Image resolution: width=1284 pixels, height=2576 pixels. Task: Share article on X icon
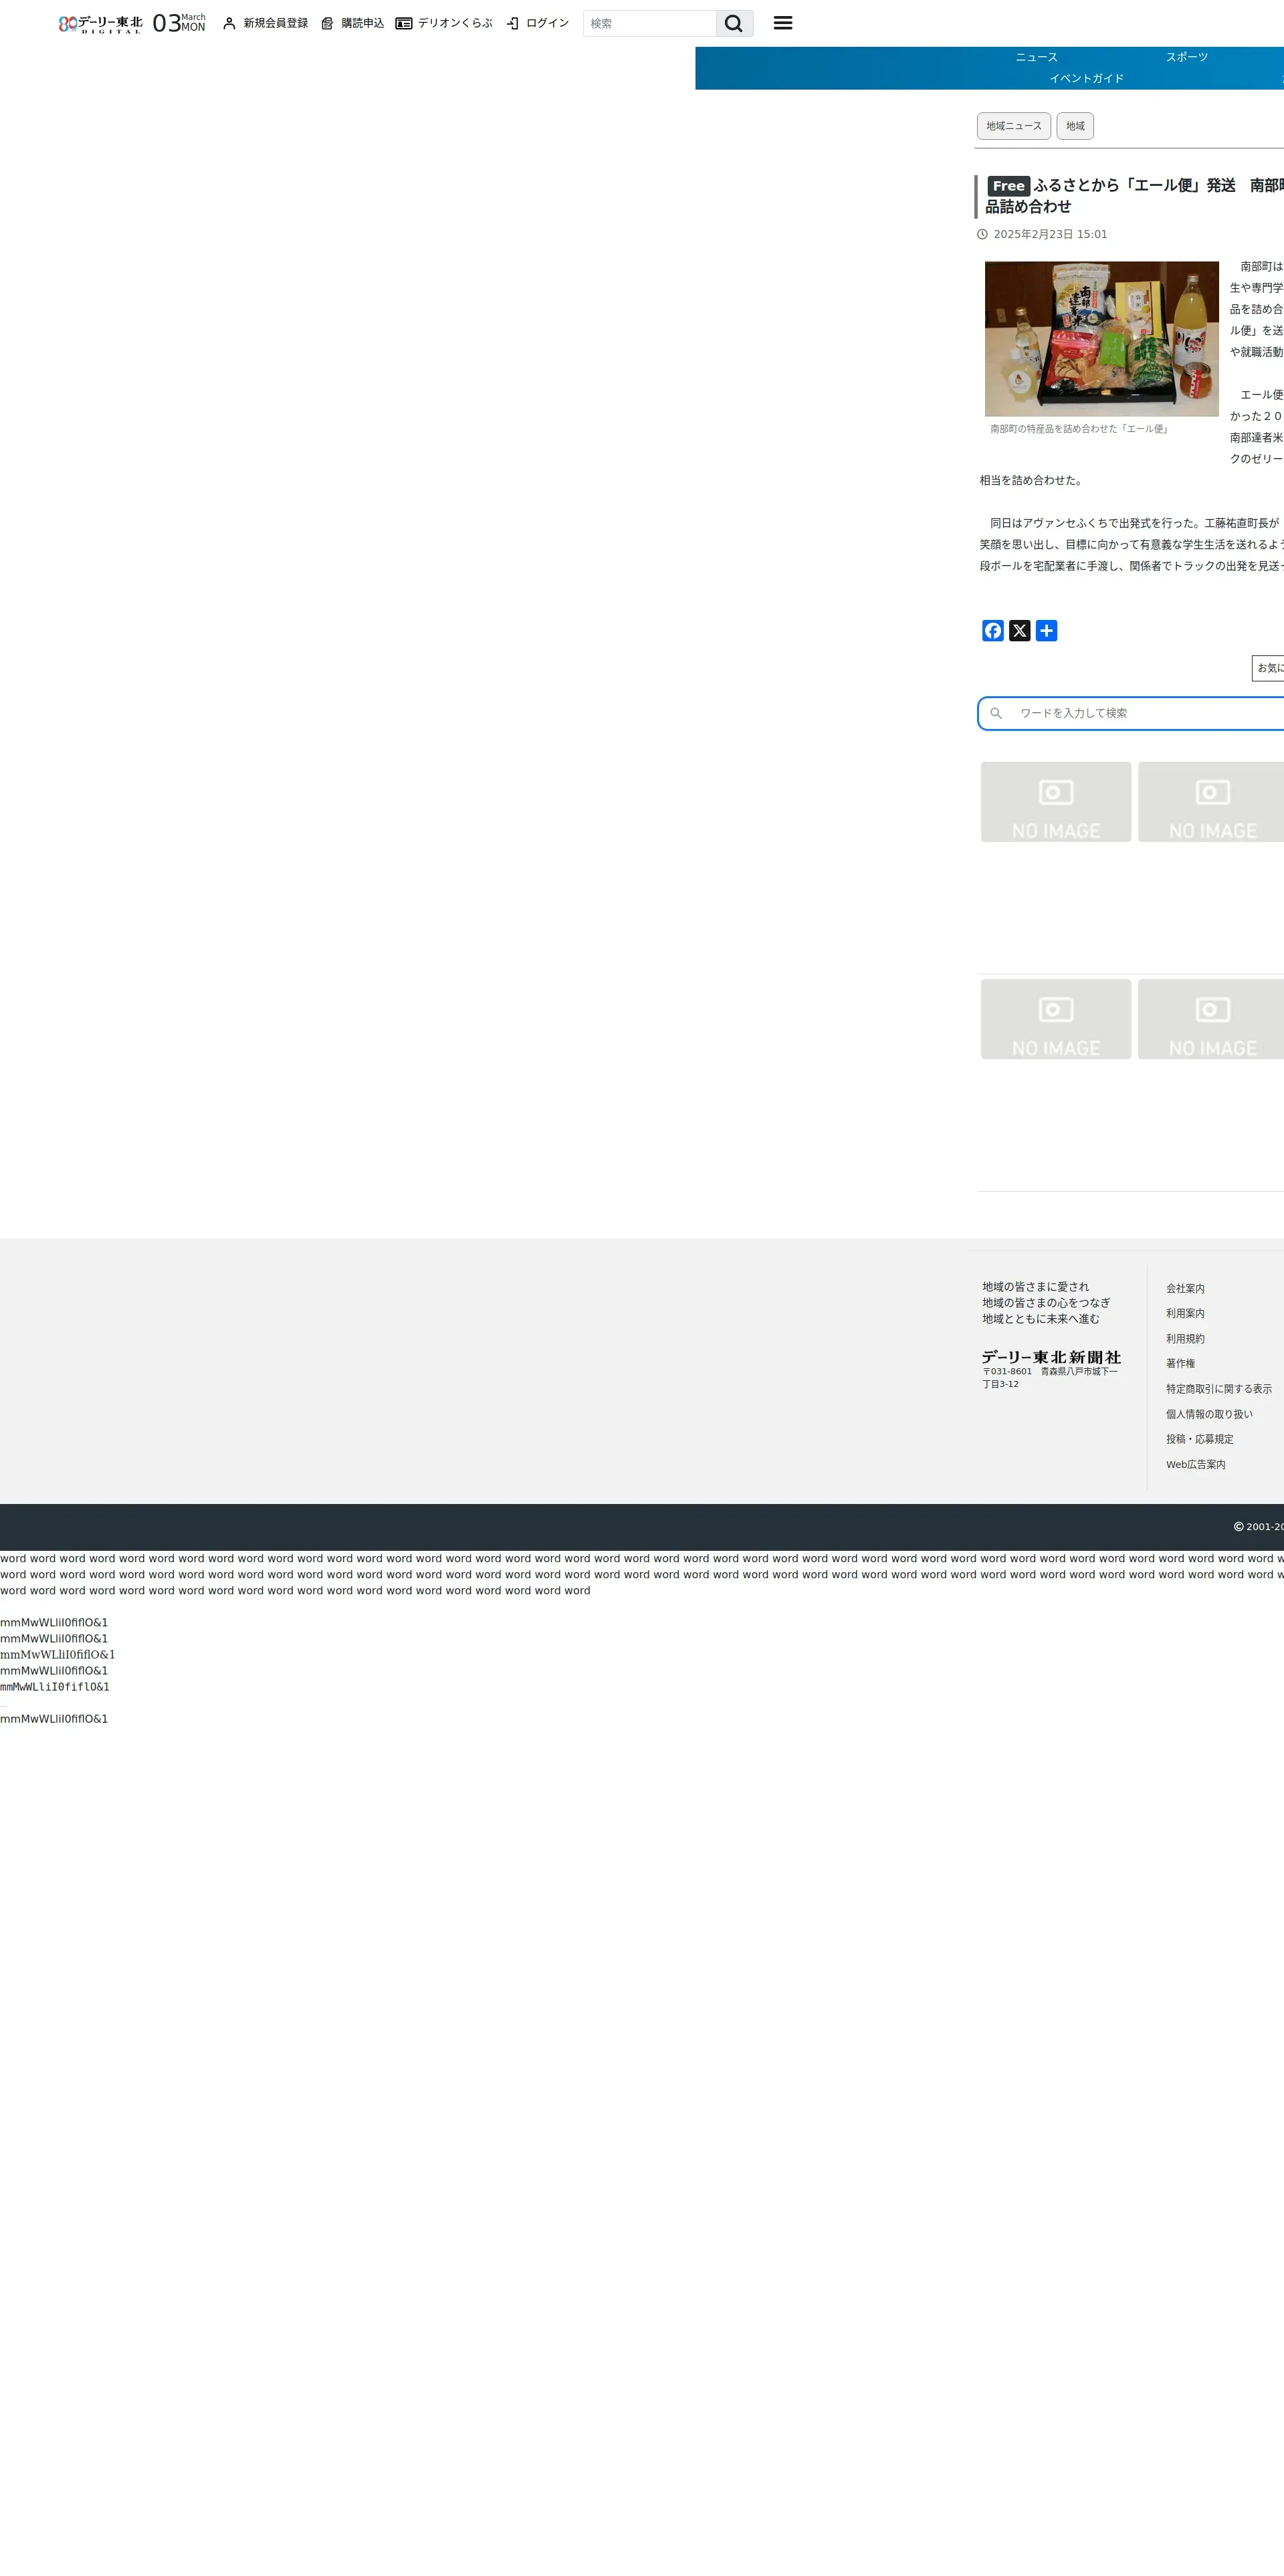(1019, 630)
